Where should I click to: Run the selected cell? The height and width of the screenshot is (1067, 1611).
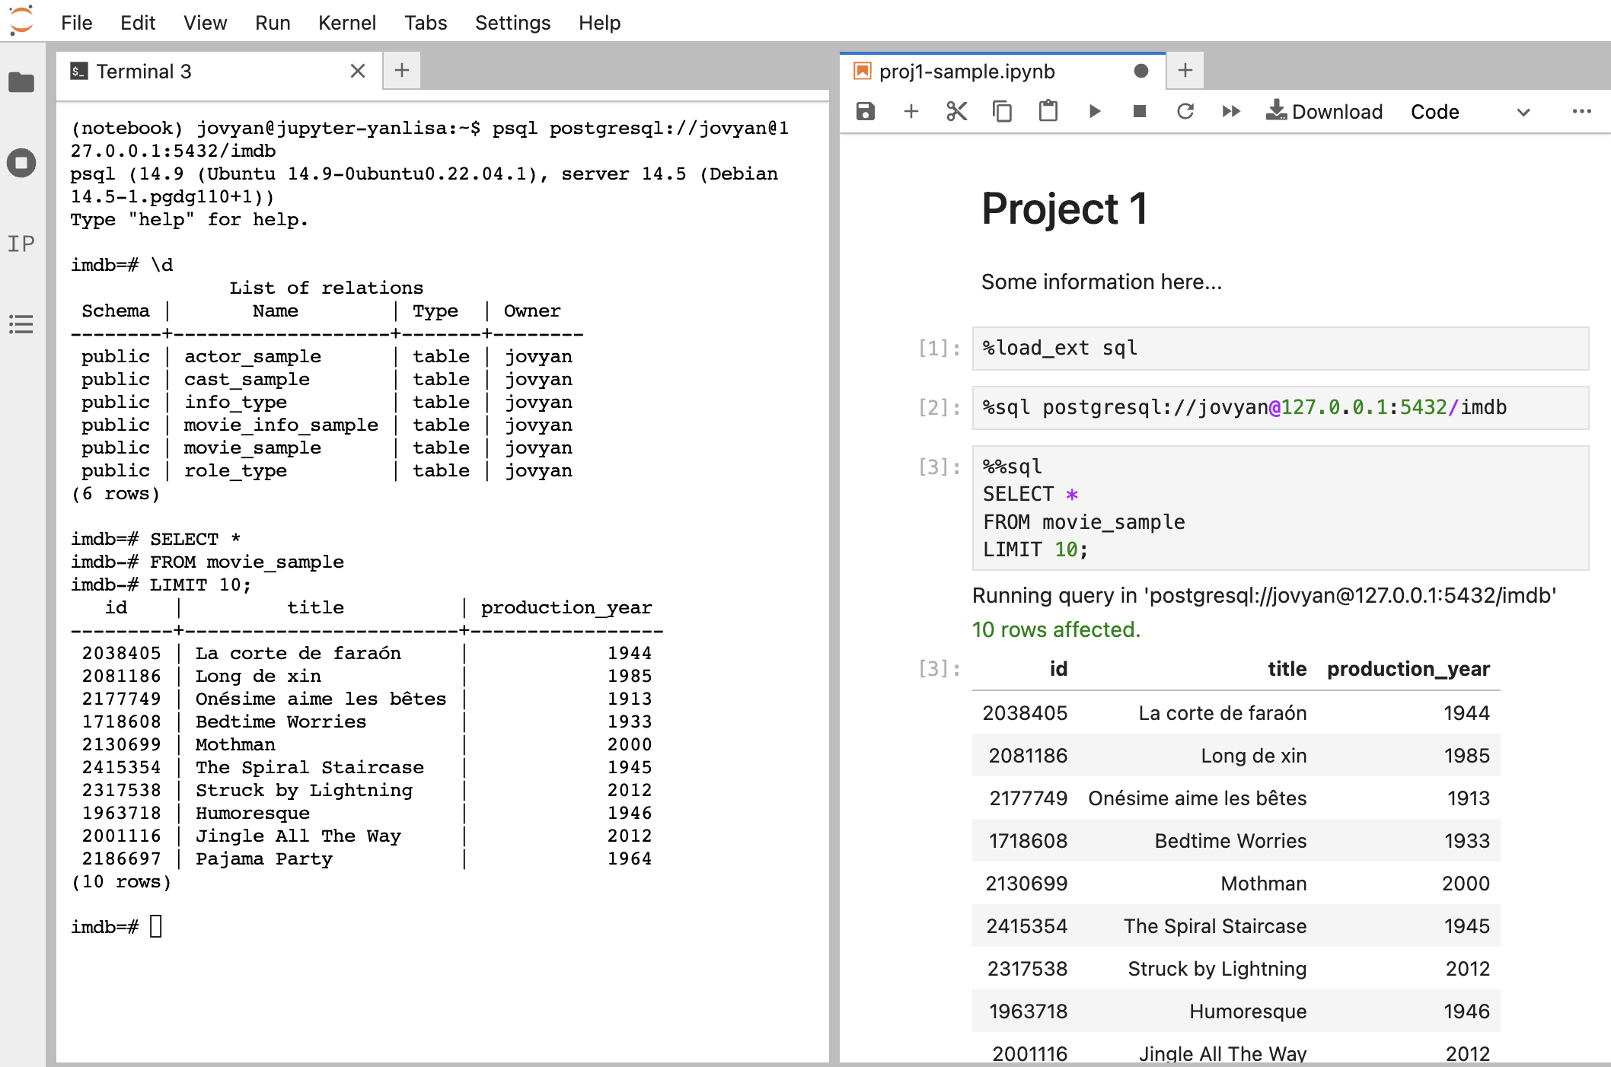pos(1094,112)
